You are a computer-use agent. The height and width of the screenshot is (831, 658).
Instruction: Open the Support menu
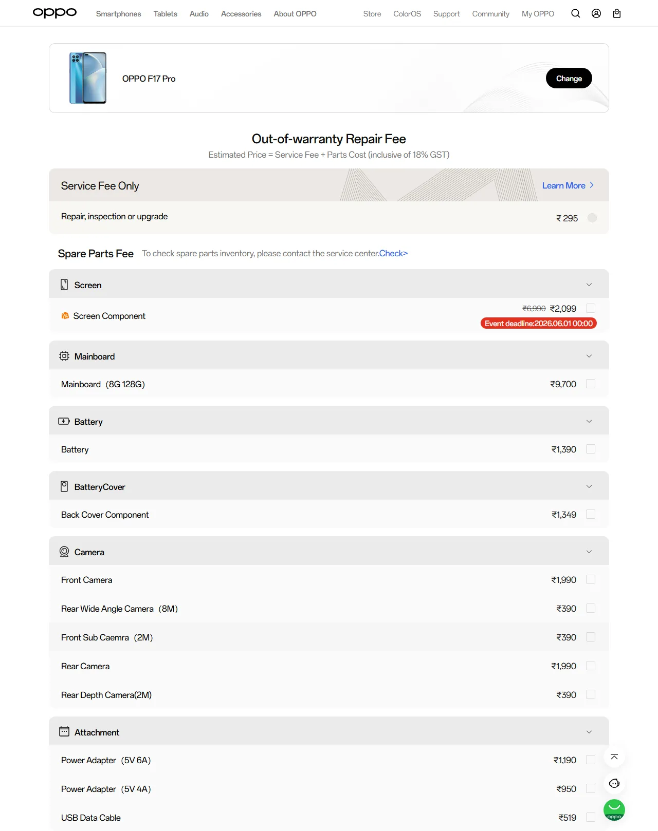(446, 14)
